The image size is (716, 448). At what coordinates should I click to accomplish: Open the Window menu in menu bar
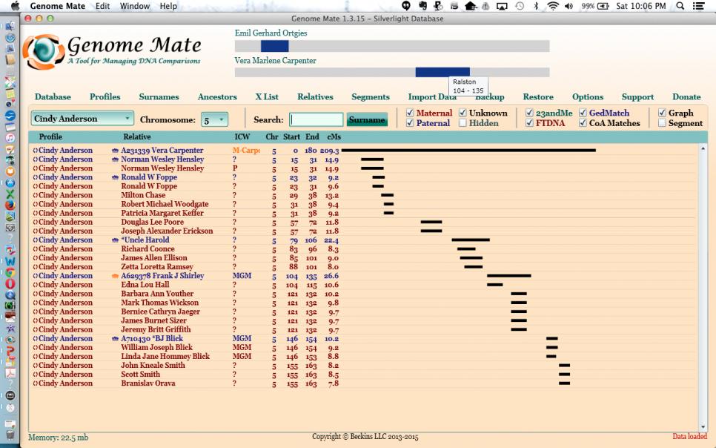point(135,6)
